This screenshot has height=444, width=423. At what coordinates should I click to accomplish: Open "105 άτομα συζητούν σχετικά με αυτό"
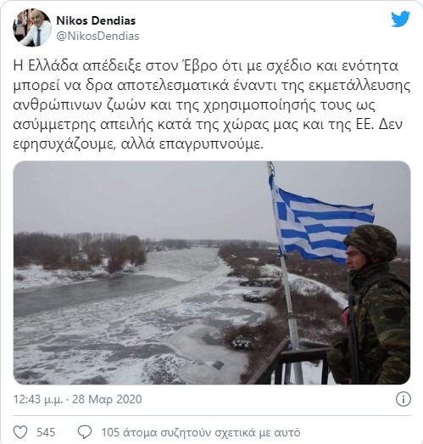click(200, 433)
